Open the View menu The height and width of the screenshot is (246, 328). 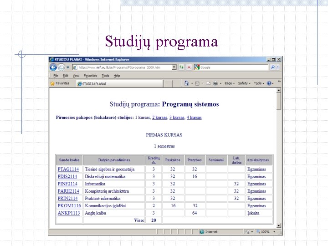point(76,76)
